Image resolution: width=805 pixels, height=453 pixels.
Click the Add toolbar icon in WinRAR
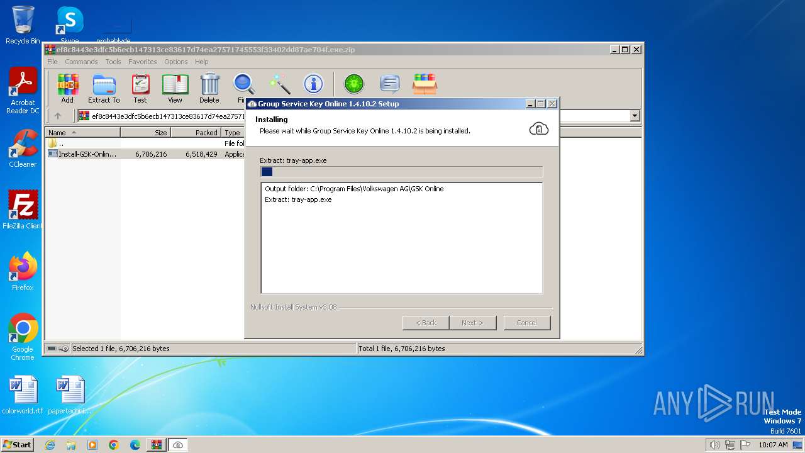tap(67, 88)
